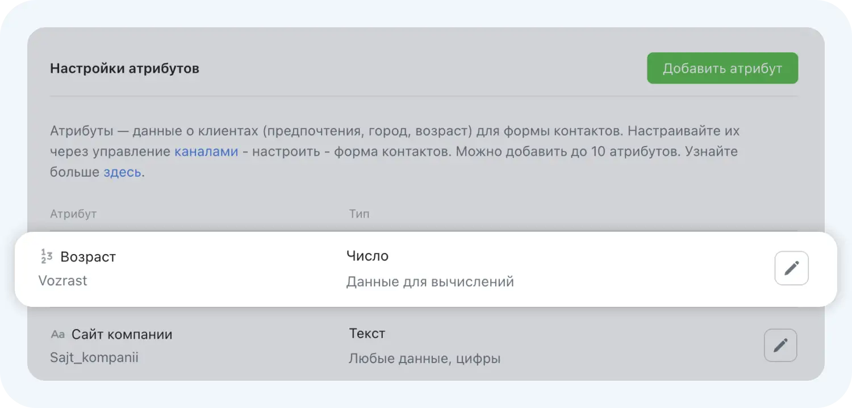
Task: Click the Текст type label for Сайт компании
Action: pyautogui.click(x=366, y=334)
